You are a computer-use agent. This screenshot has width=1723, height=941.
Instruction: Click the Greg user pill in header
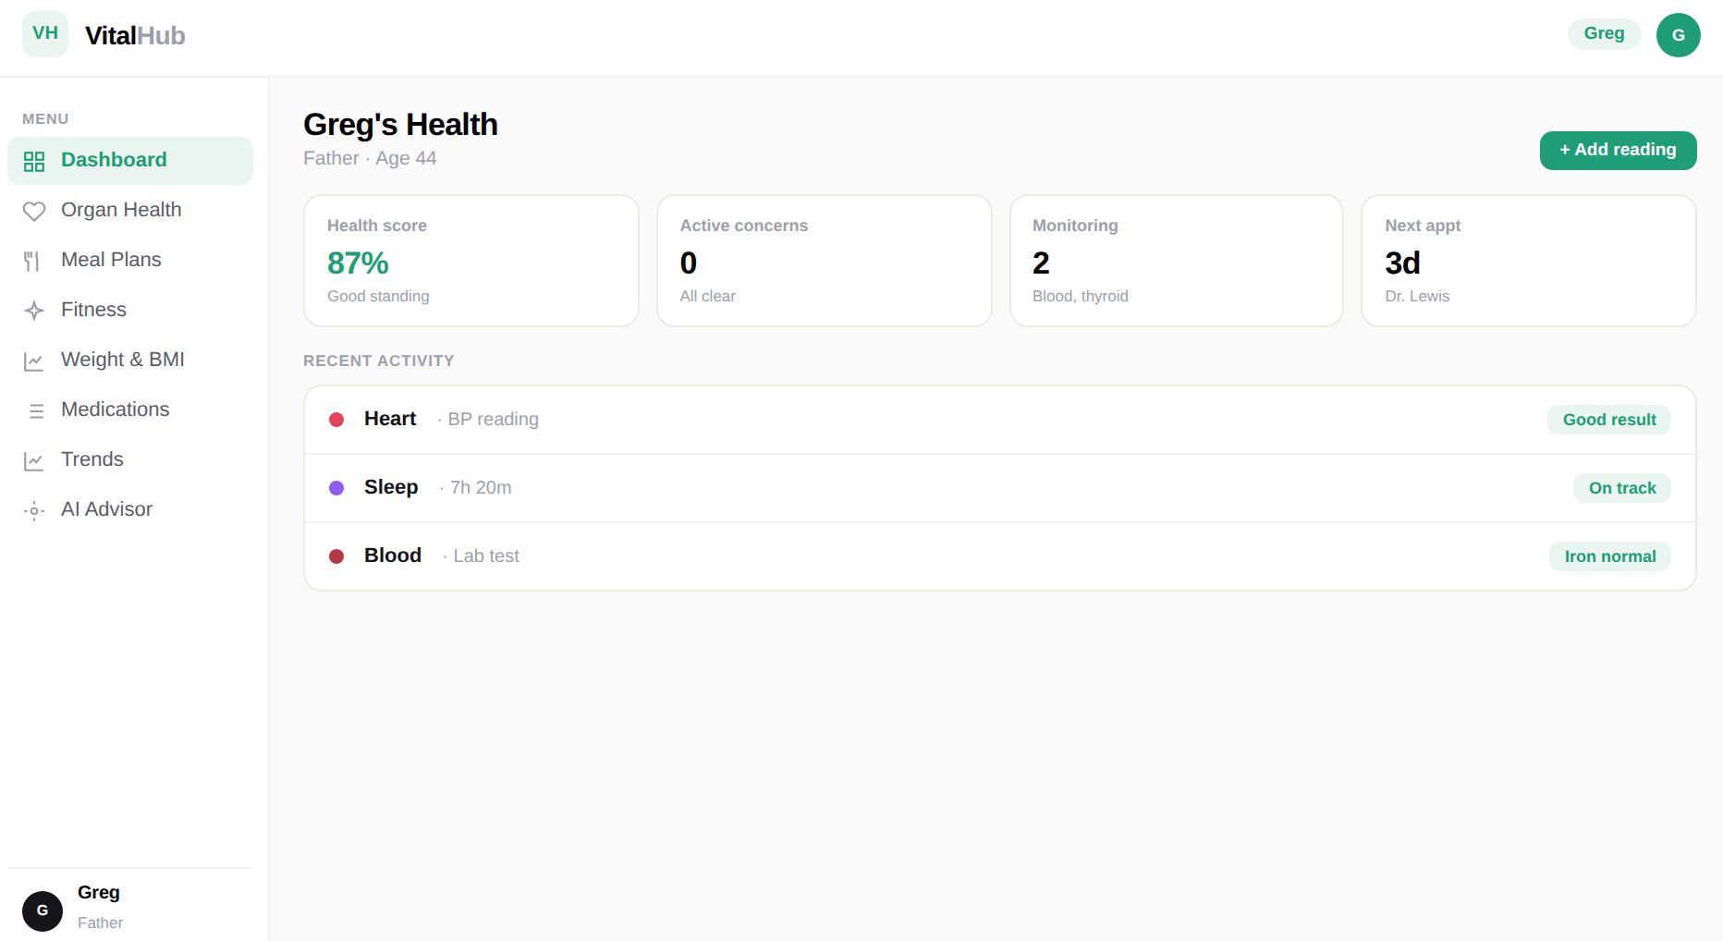pos(1604,34)
